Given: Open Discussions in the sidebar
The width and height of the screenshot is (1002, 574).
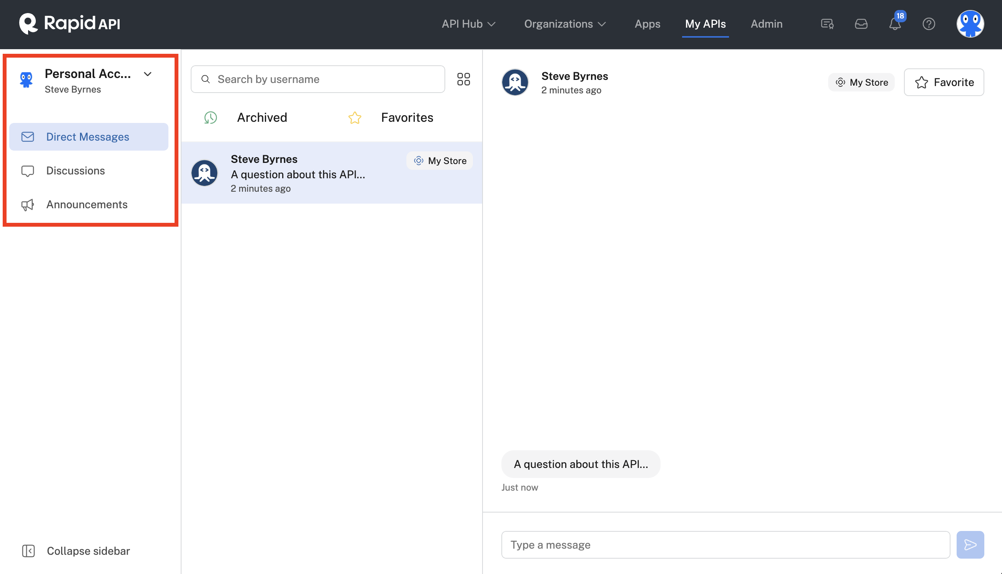Looking at the screenshot, I should 89,171.
